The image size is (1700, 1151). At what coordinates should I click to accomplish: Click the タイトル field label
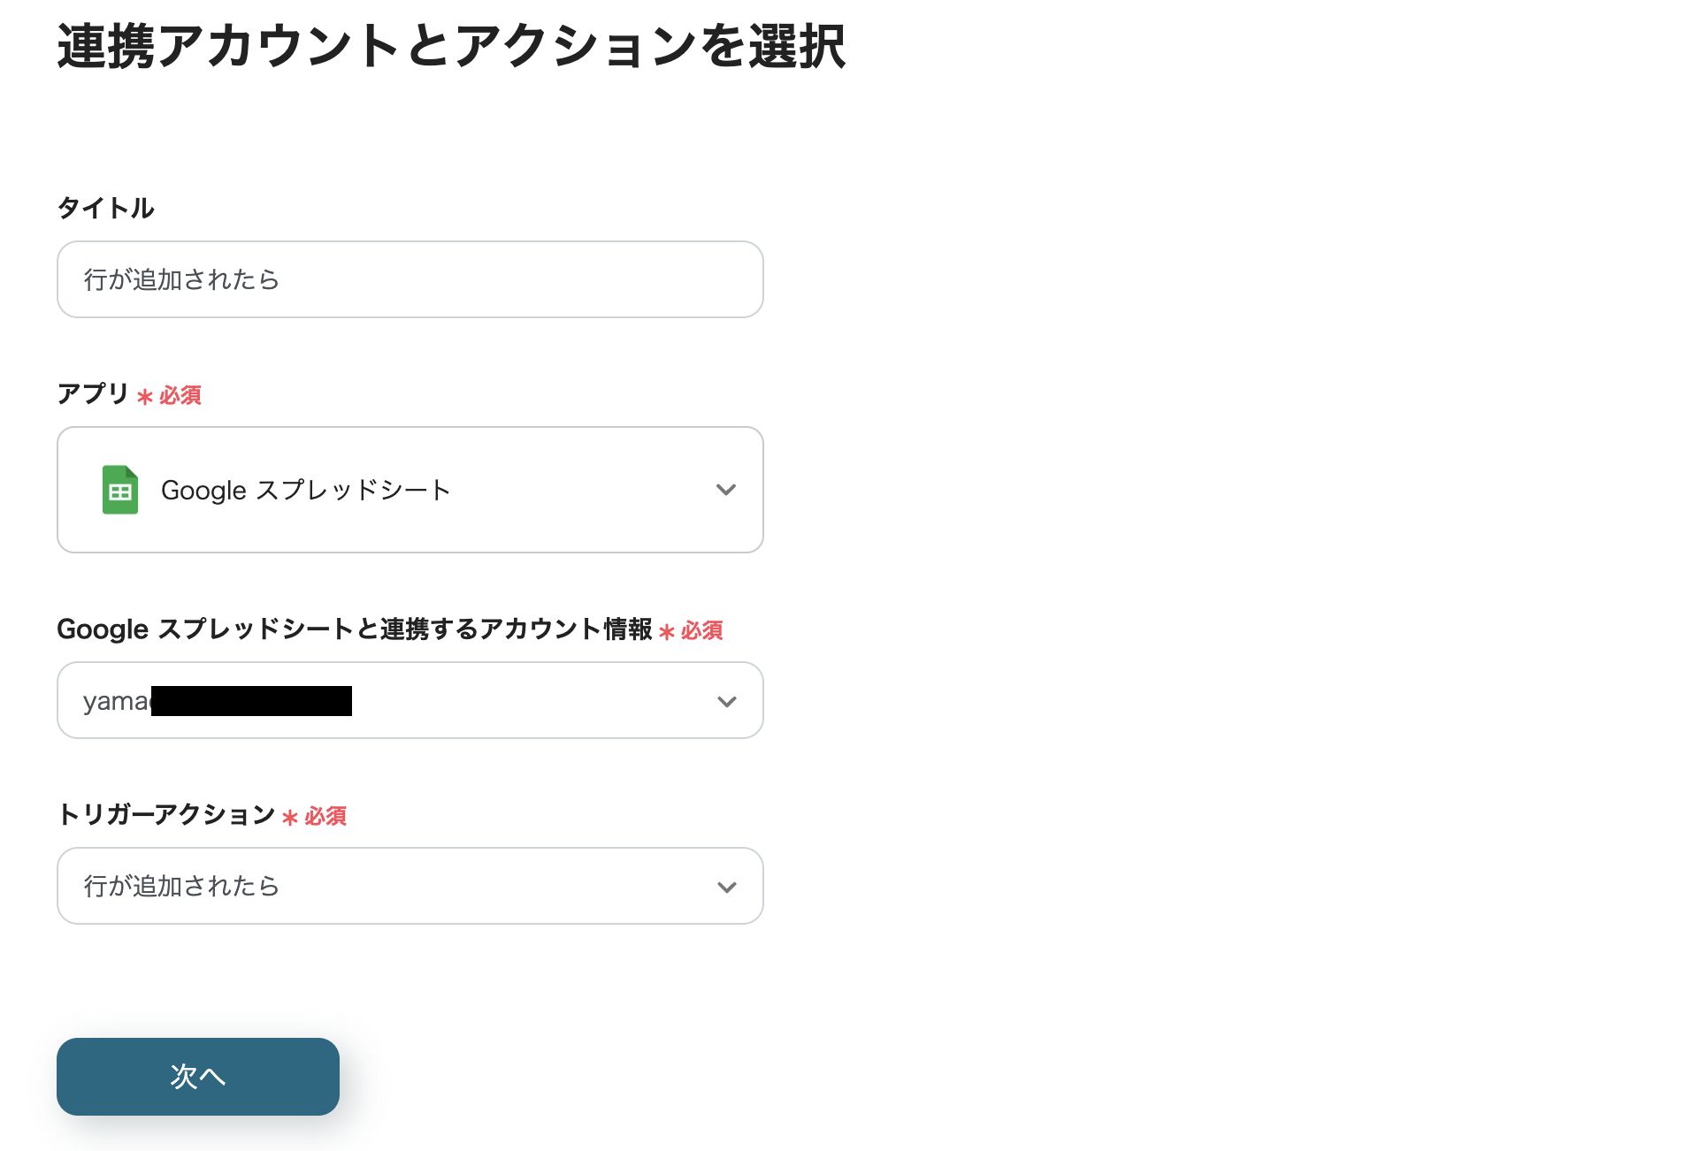(x=105, y=208)
